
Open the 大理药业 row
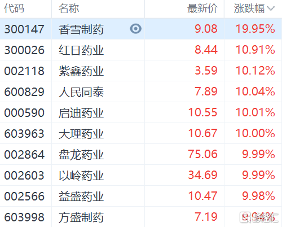click(x=141, y=133)
